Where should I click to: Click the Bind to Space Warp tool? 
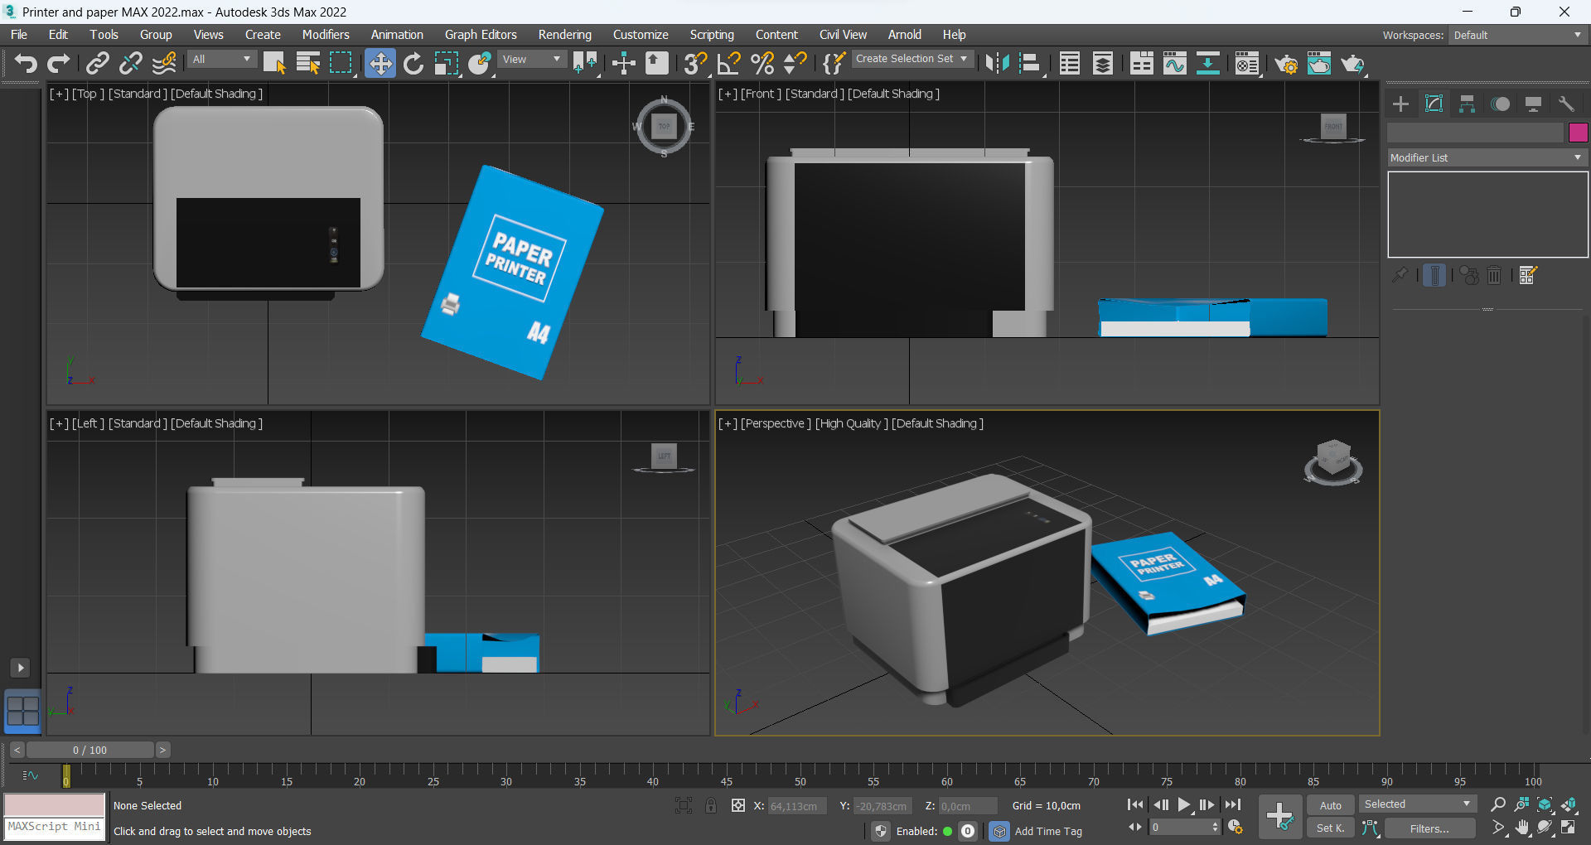(164, 63)
